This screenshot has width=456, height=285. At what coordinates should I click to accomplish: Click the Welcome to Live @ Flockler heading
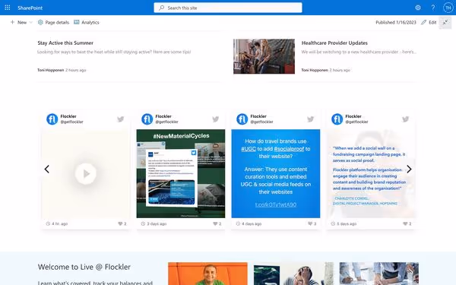click(x=84, y=267)
